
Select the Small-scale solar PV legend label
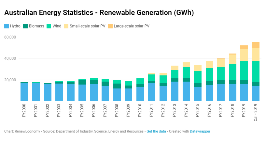click(x=88, y=26)
